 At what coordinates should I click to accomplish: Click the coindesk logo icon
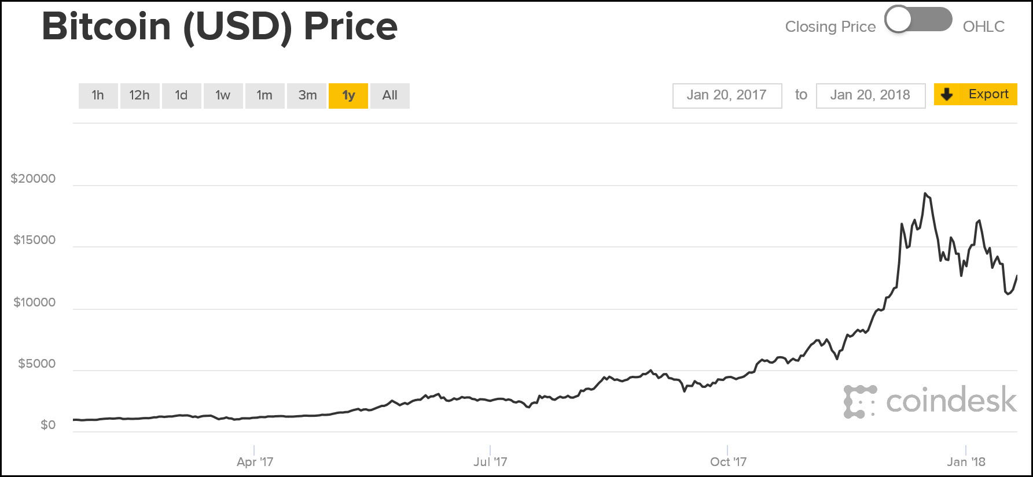pyautogui.click(x=860, y=401)
